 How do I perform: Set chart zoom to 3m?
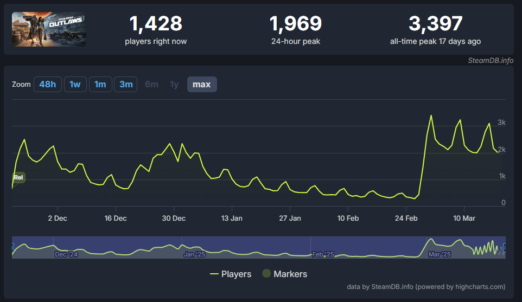click(x=126, y=85)
